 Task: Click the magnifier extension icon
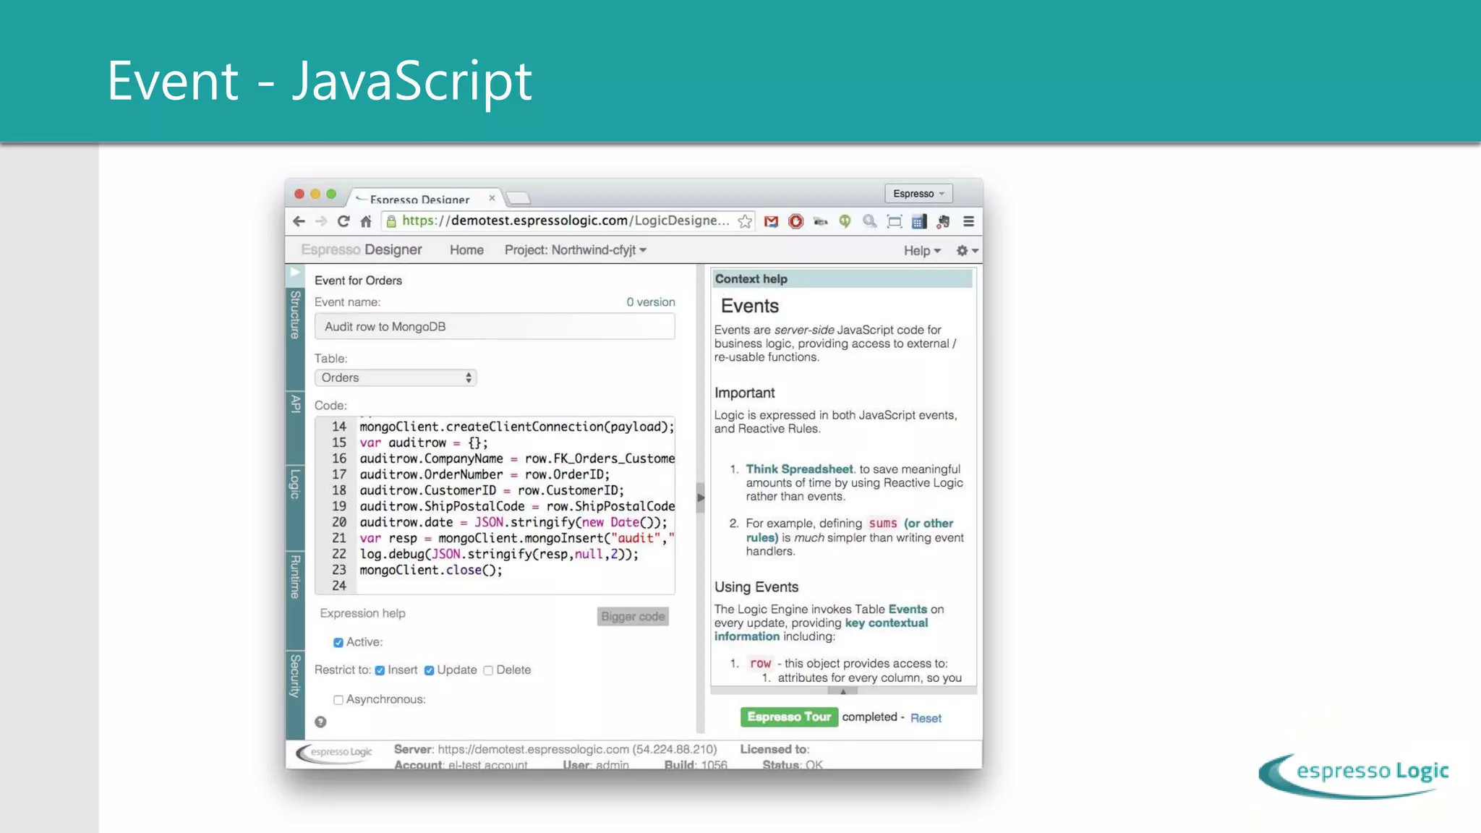(869, 221)
